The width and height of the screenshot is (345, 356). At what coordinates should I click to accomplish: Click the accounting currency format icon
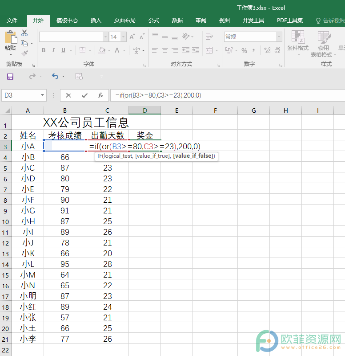tap(229, 50)
